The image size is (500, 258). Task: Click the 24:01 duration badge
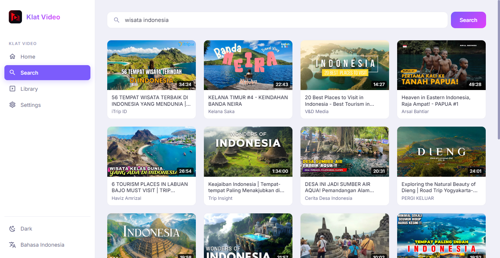coord(475,171)
